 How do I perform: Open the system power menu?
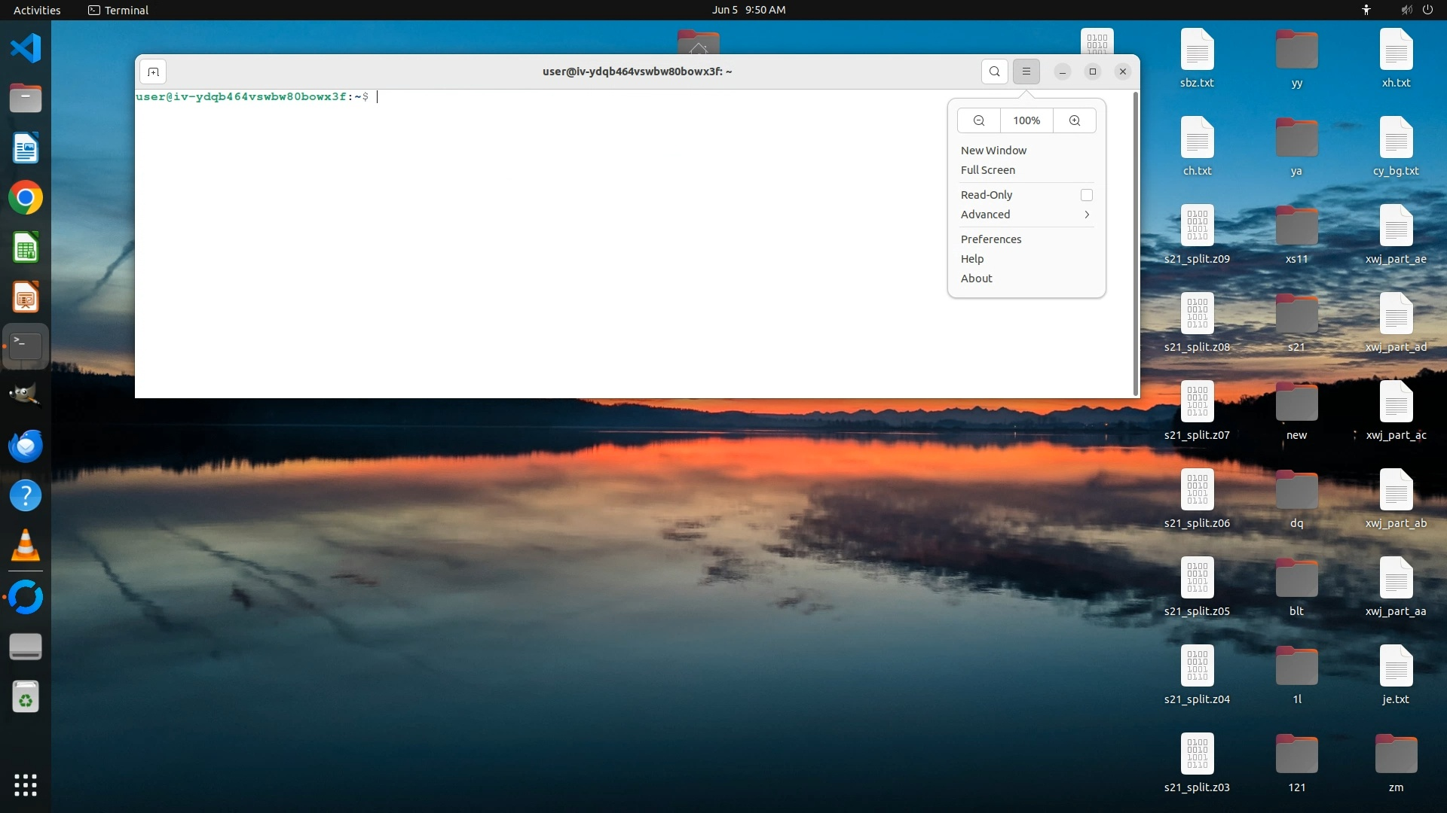tap(1427, 10)
